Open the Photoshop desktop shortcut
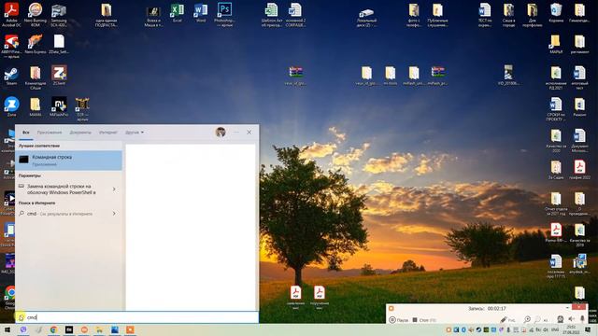Viewport: 598px width, 336px height. [224, 15]
